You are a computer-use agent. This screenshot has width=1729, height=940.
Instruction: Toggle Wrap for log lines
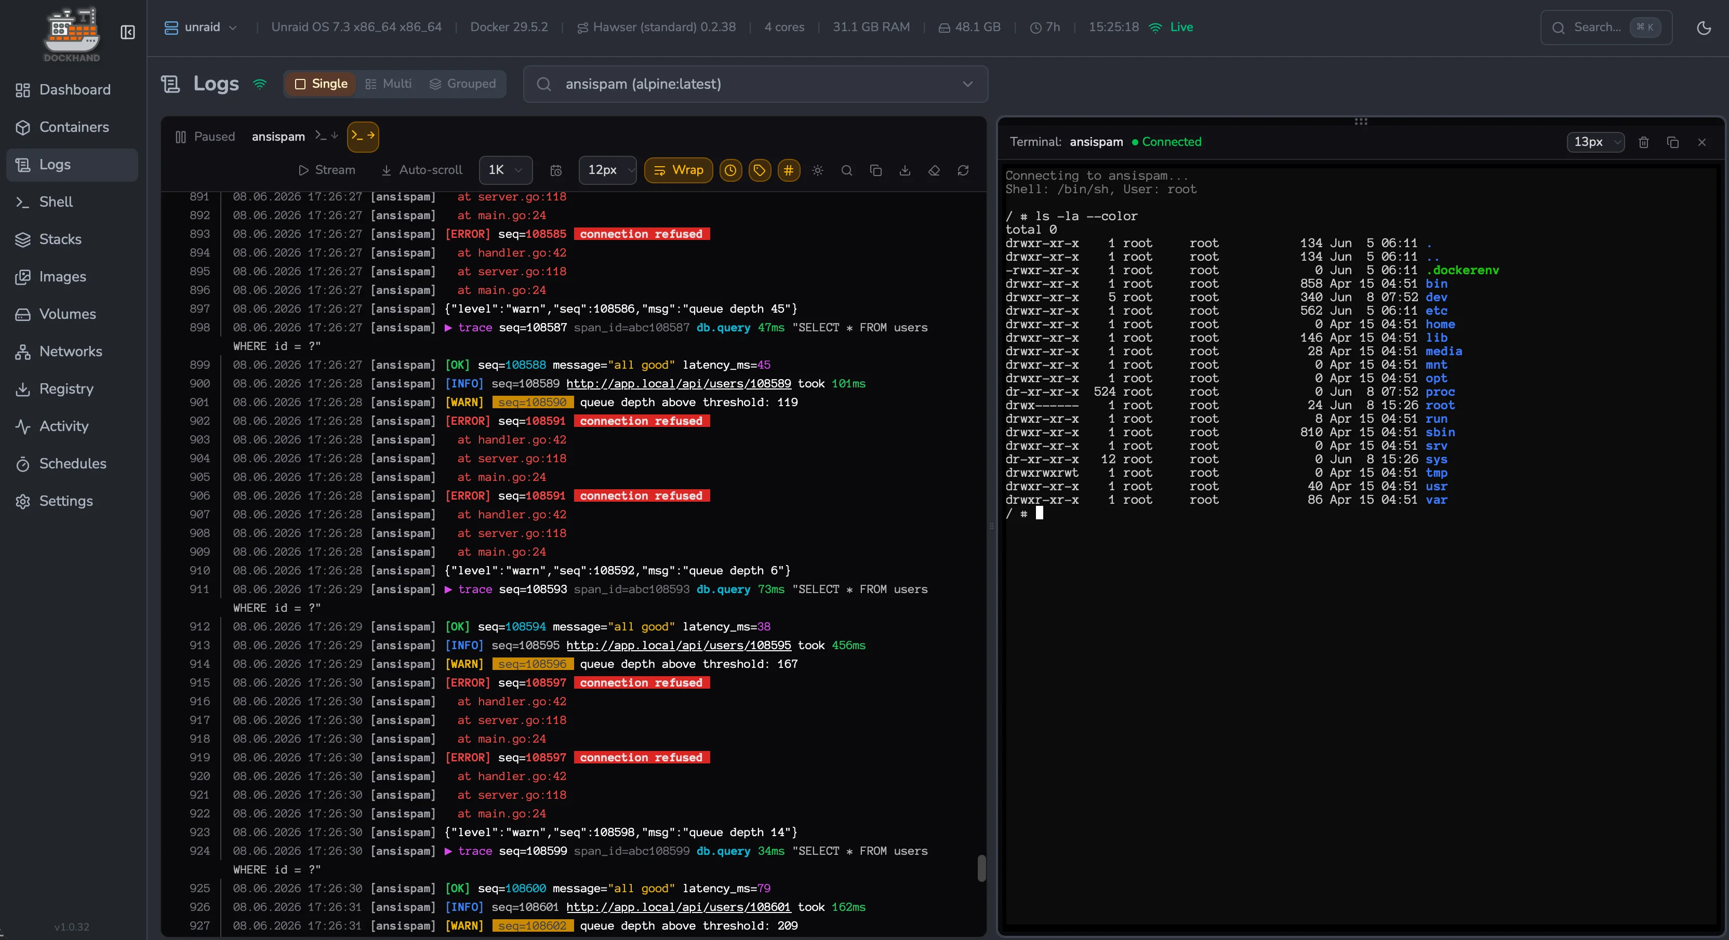tap(678, 170)
